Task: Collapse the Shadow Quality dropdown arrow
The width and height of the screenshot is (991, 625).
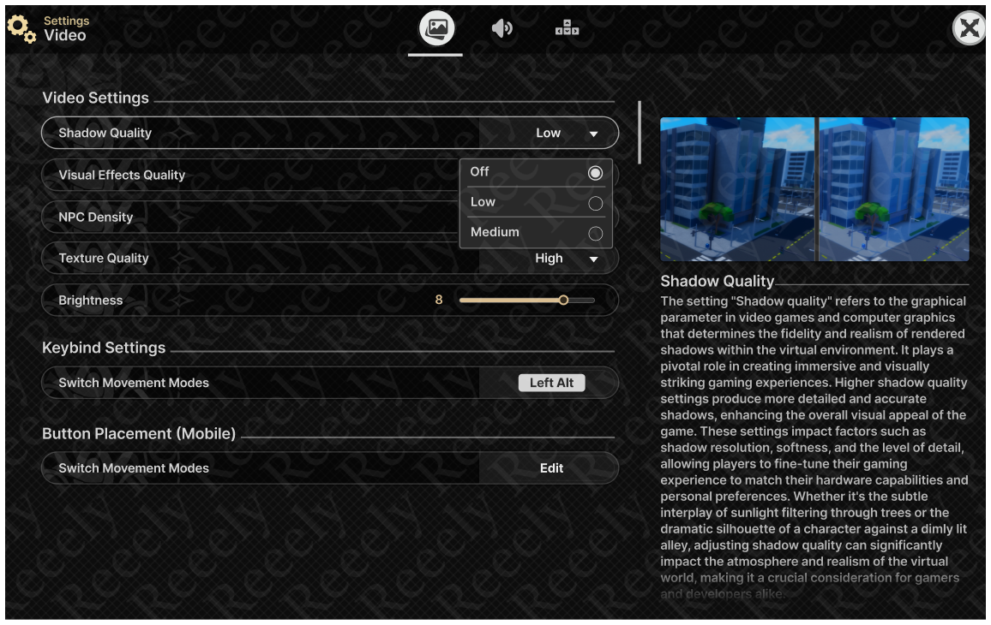Action: click(x=593, y=134)
